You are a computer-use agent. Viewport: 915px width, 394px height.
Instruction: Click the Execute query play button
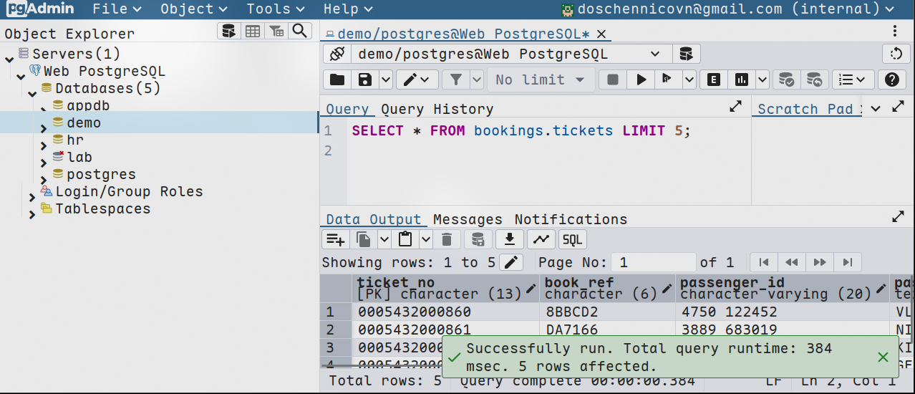641,80
